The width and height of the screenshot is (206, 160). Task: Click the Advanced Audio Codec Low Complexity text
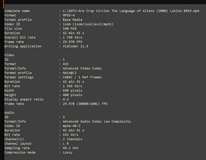click(x=97, y=121)
